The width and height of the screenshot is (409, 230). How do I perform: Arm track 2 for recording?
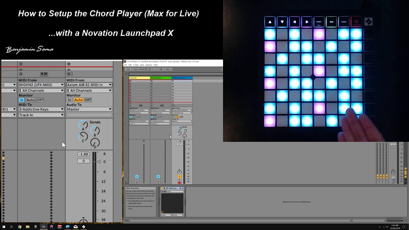point(158,183)
